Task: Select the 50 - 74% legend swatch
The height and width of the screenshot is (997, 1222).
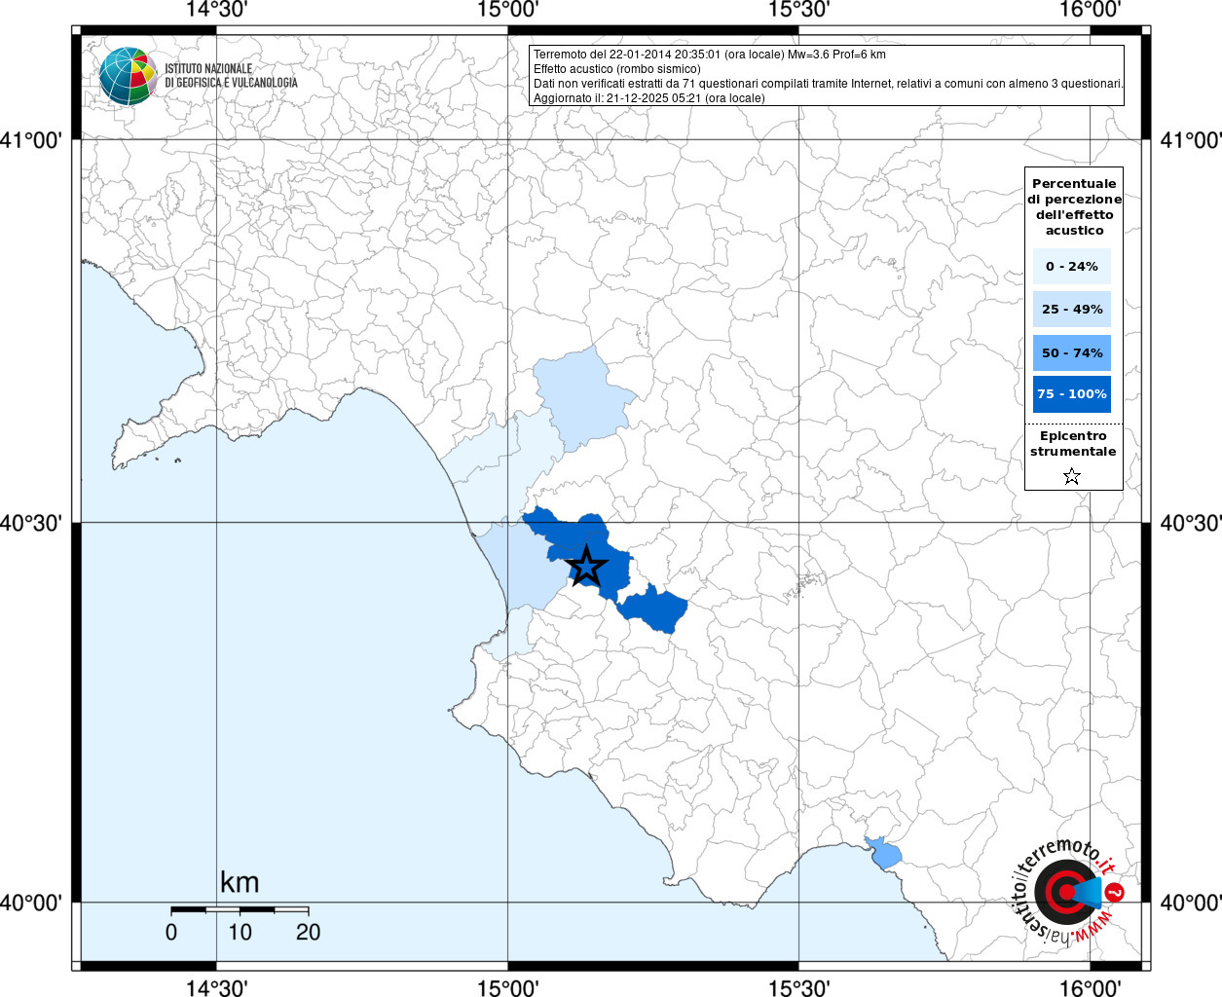Action: 1071,352
